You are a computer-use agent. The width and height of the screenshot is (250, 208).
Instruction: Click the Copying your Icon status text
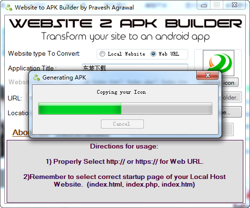(121, 92)
